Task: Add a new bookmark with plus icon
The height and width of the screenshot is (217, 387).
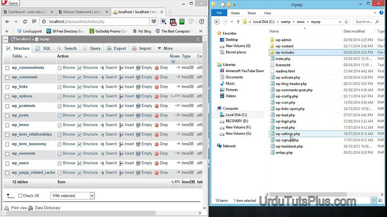Action: [x=7, y=31]
